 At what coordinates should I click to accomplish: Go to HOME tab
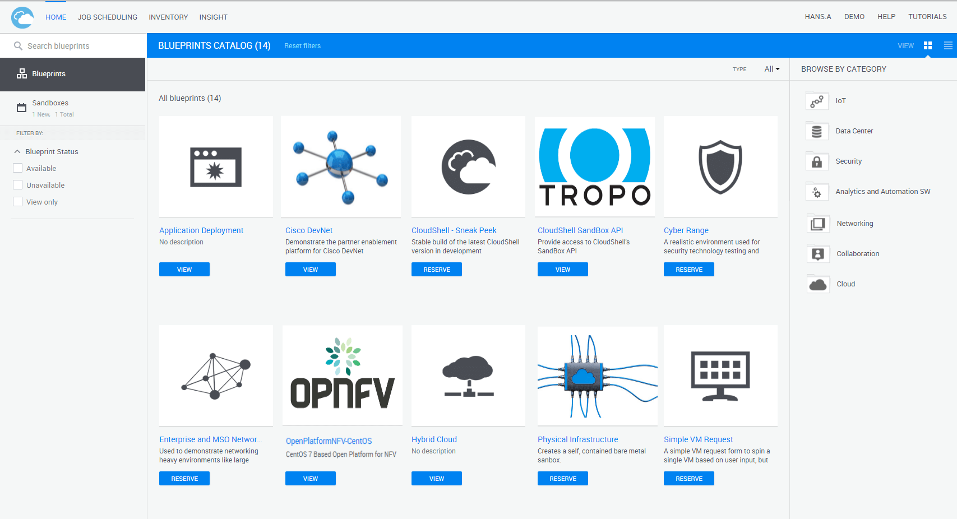point(56,17)
